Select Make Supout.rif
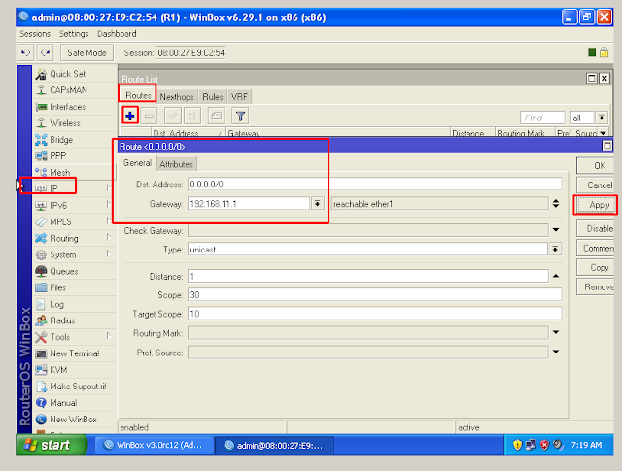 (x=78, y=387)
